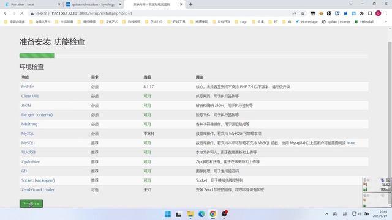Open the Chrome extensions puzzle menu
Image resolution: width=392 pixels, height=220 pixels.
click(362, 13)
